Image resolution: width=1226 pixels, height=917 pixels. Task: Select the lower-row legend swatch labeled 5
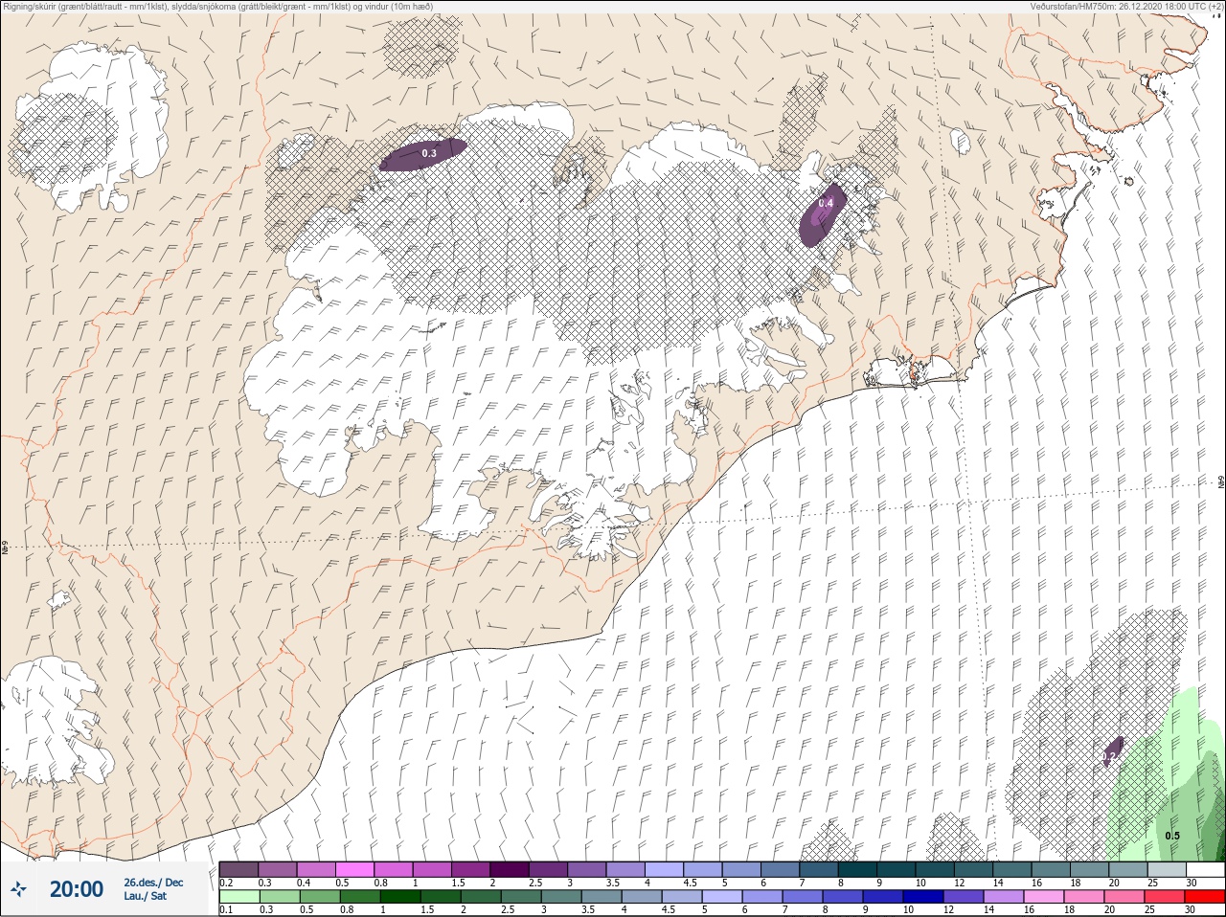[x=721, y=897]
